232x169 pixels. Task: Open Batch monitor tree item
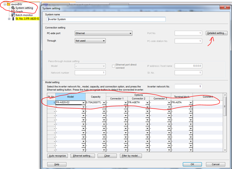pos(24,15)
